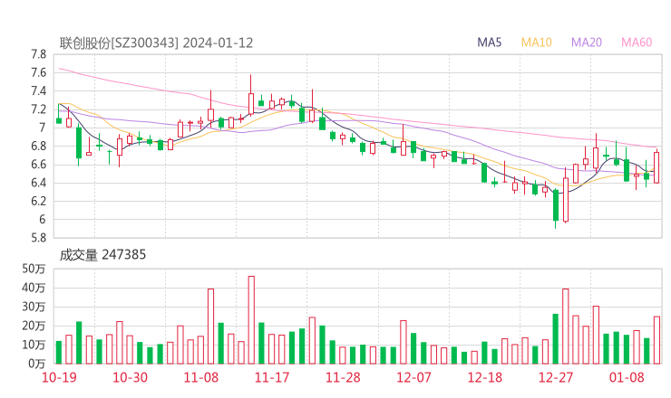Click the tallest volume bar near 11-17

[251, 320]
